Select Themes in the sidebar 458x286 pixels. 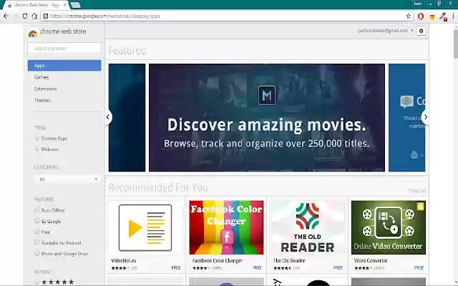[x=42, y=100]
